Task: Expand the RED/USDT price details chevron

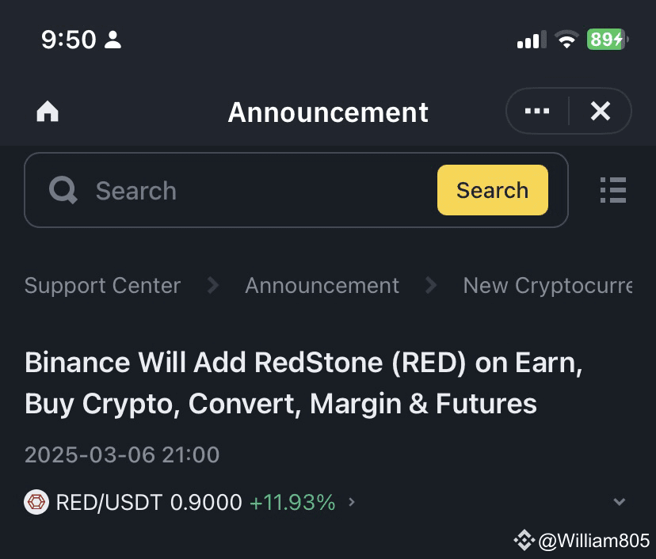Action: pyautogui.click(x=351, y=503)
